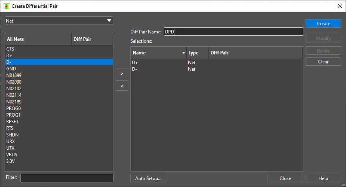Click Diff Pair header in Selections table

(x=256, y=53)
